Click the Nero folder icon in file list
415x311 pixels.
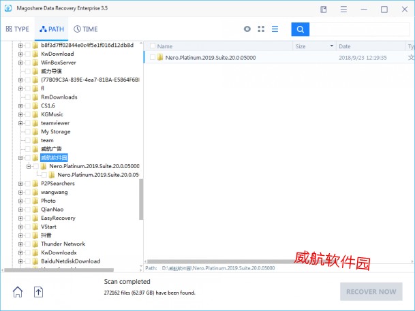160,57
